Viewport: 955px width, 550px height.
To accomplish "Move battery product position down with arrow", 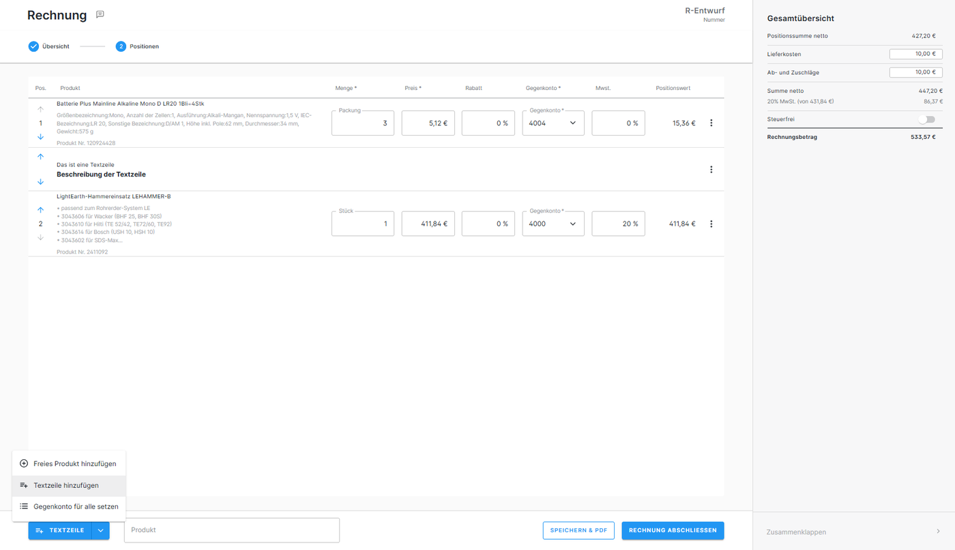I will pyautogui.click(x=40, y=137).
